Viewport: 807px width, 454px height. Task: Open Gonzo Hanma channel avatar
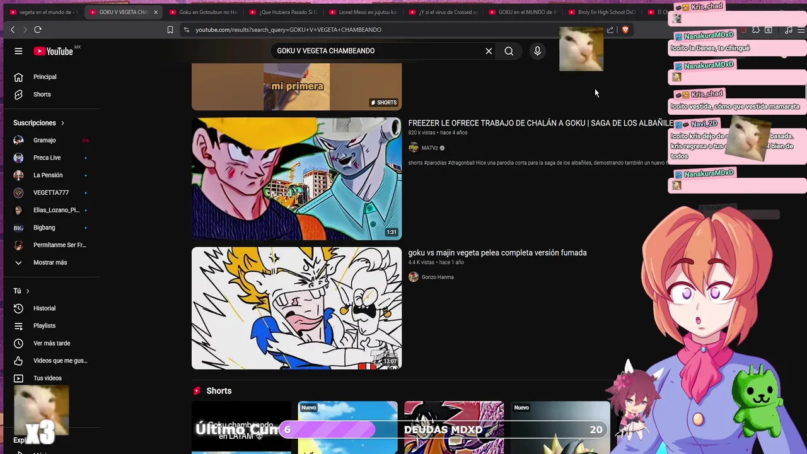click(x=414, y=277)
